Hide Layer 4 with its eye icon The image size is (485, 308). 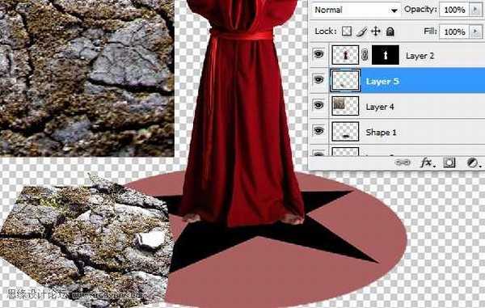(318, 105)
